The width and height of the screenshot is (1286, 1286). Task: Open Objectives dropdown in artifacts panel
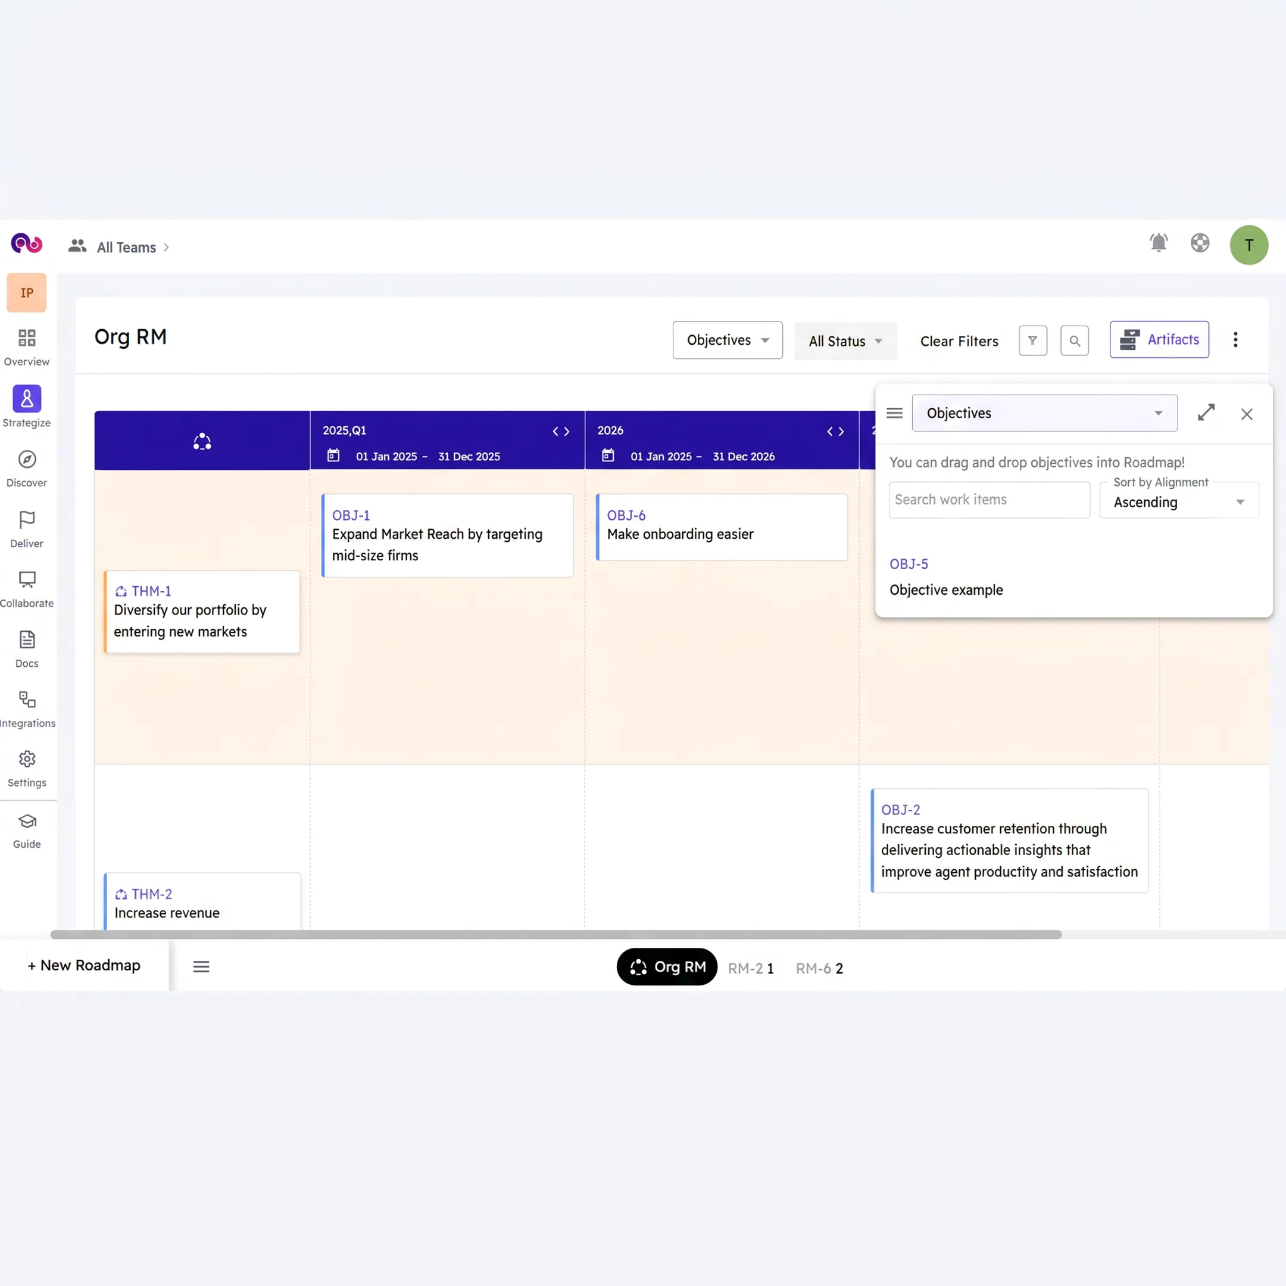[x=1044, y=413]
